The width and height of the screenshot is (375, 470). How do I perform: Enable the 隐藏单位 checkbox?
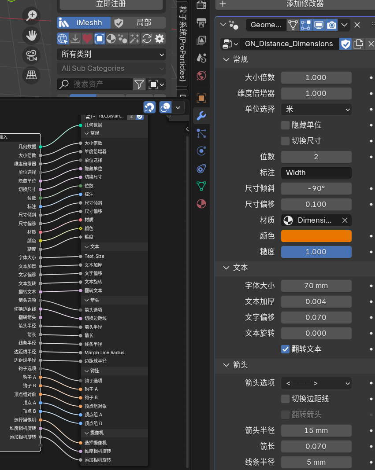click(x=285, y=125)
